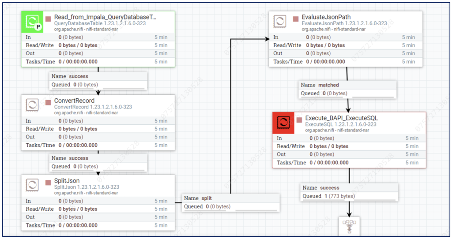Click Read/Write row of SplitJson processor

point(98,209)
